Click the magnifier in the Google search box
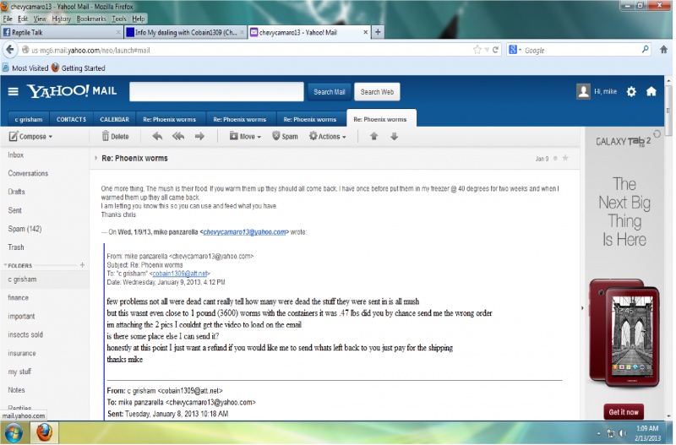 [x=645, y=50]
